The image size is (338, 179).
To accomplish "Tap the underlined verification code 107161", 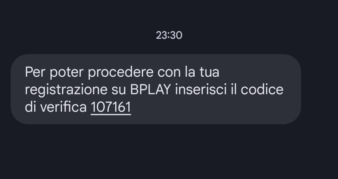I will 111,107.
